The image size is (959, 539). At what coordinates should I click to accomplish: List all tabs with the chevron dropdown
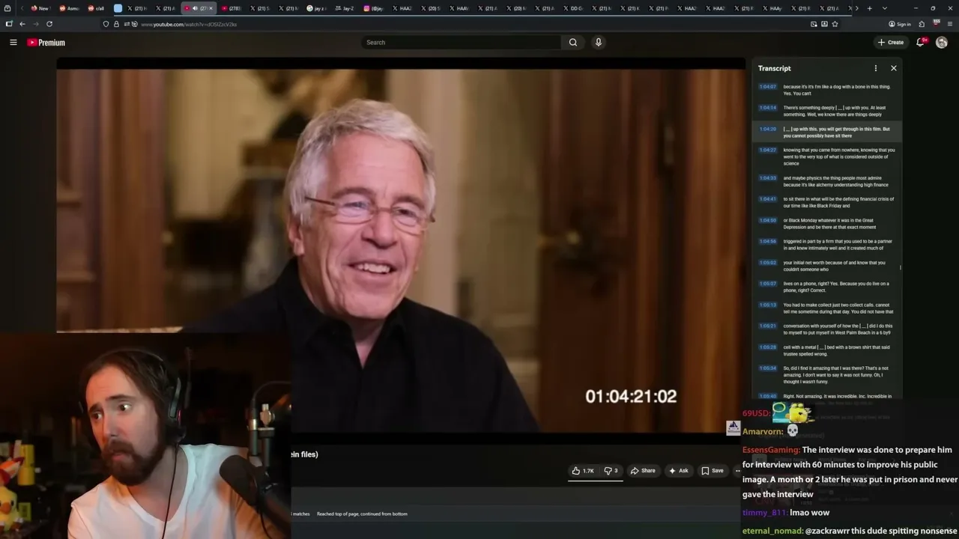(885, 8)
